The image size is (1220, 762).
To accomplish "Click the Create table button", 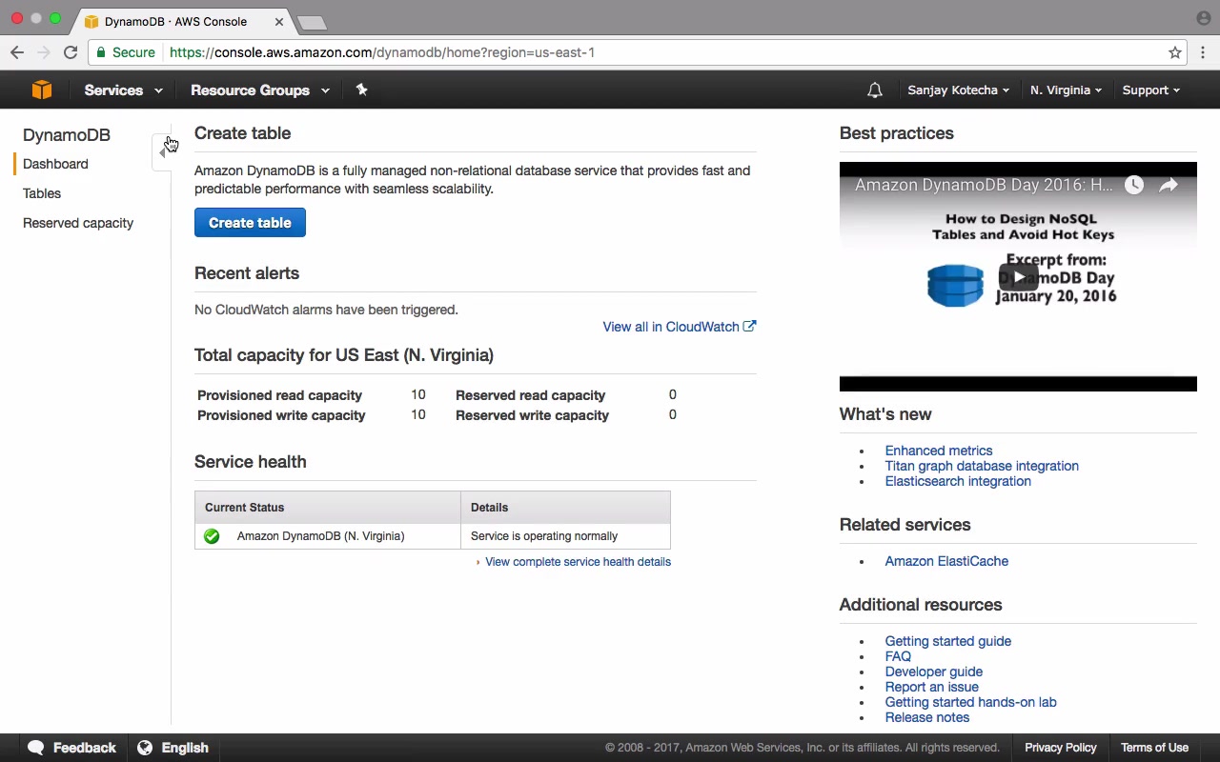I will pyautogui.click(x=250, y=223).
